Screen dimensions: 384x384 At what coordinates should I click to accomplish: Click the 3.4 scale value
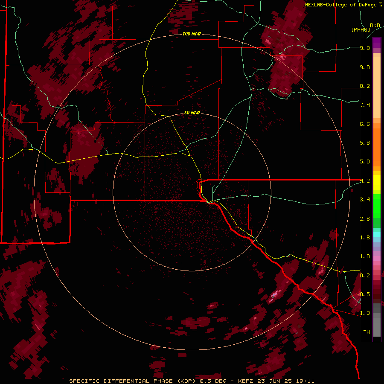coord(365,200)
